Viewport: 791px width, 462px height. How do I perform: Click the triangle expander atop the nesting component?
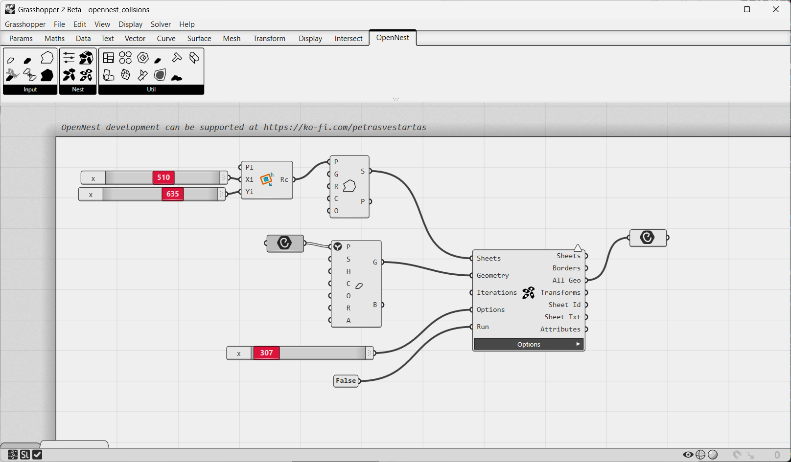[x=578, y=248]
